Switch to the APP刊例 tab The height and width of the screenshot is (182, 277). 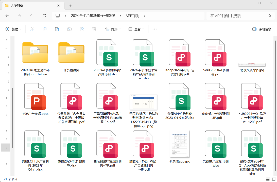coord(33,6)
